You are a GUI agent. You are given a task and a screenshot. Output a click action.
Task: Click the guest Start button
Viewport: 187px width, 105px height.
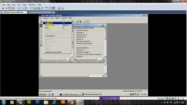(x=43, y=94)
